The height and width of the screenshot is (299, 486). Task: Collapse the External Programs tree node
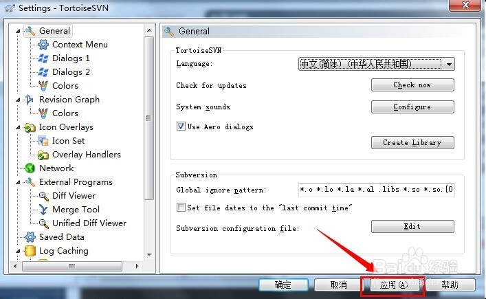pos(19,182)
